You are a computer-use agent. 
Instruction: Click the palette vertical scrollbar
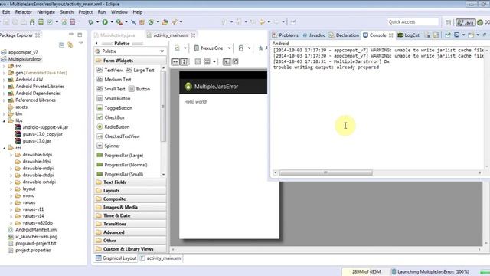point(163,107)
